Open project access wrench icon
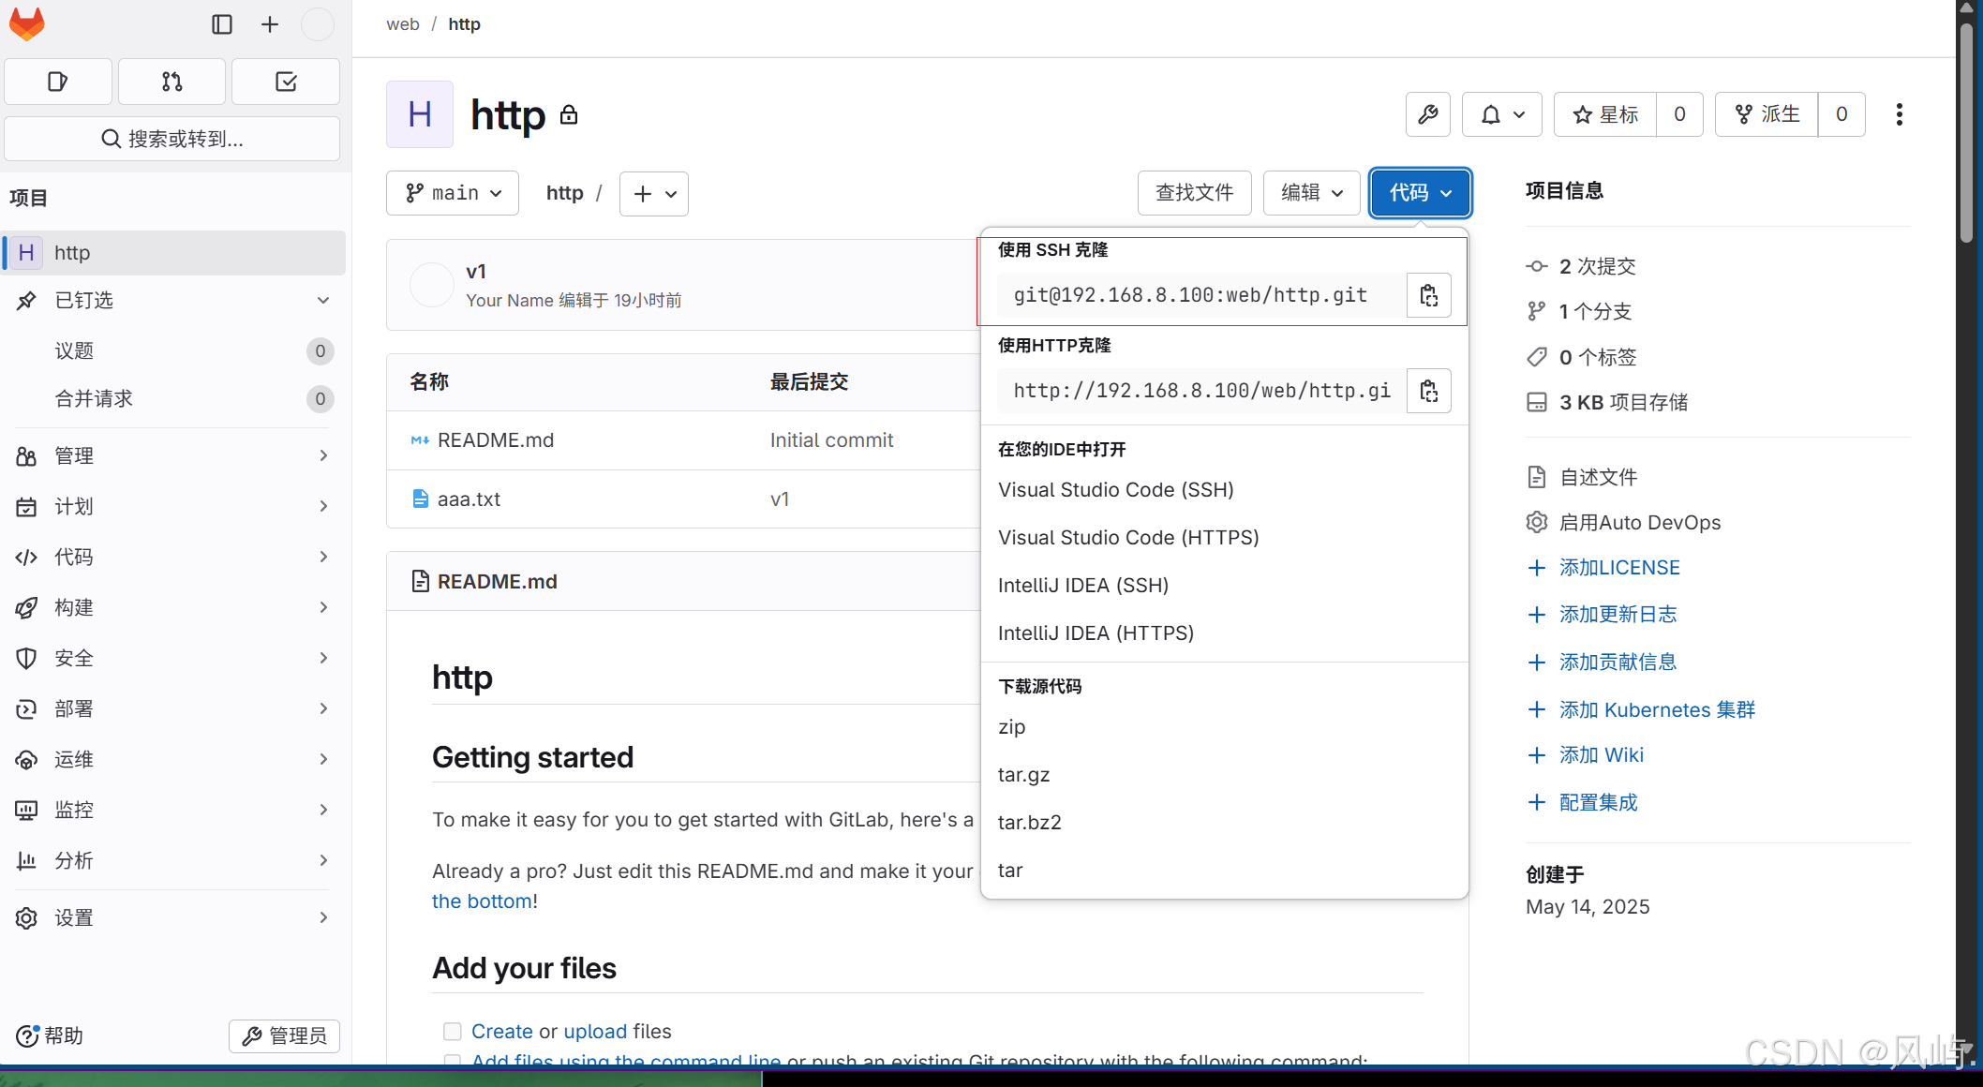The height and width of the screenshot is (1087, 1983). pos(1427,114)
